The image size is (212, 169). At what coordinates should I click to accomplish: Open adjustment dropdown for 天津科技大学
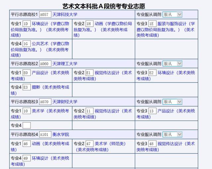(172, 15)
